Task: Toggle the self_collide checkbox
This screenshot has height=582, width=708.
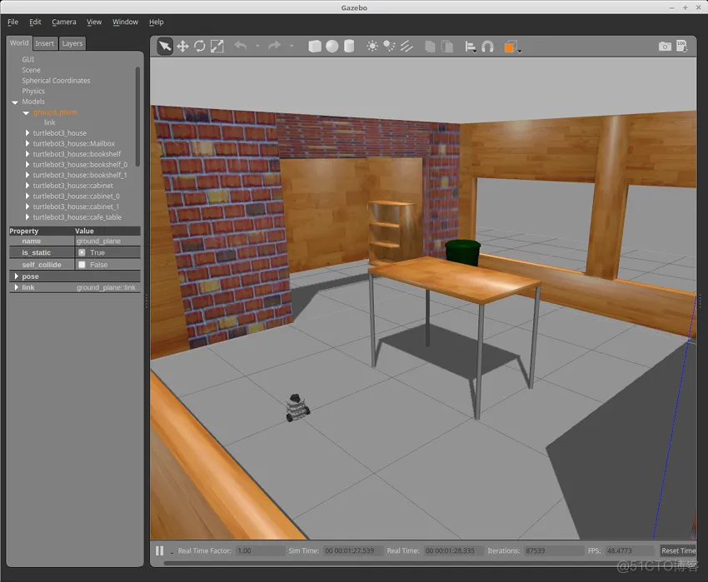Action: (82, 265)
